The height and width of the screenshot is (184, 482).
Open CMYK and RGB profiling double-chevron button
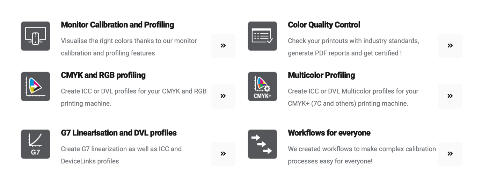click(223, 96)
